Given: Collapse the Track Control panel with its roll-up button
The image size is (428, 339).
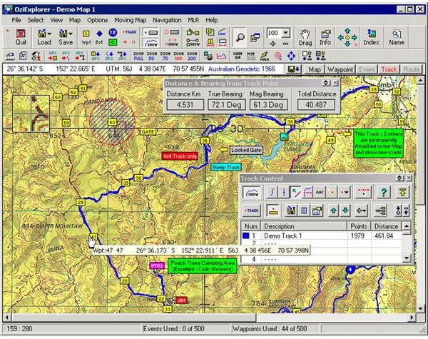Looking at the screenshot, I should point(400,178).
